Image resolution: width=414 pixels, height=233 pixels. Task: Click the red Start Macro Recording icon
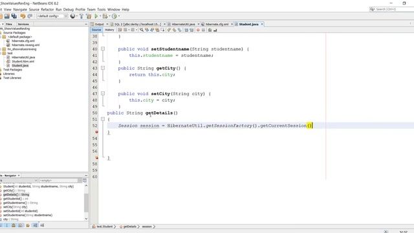(198, 30)
